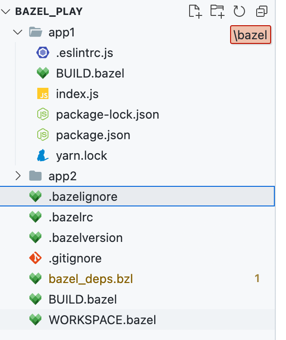Select the .bazelignore file
Screen dimensions: 286x340
point(83,197)
